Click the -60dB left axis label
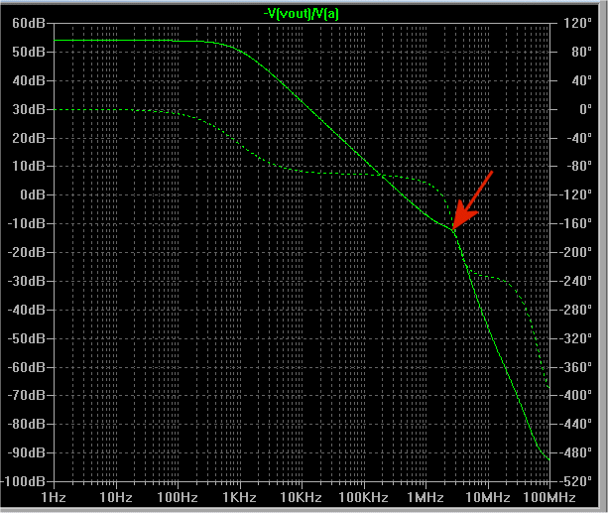 27,367
